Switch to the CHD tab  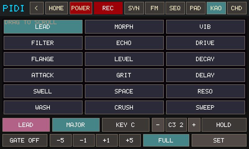click(237, 8)
